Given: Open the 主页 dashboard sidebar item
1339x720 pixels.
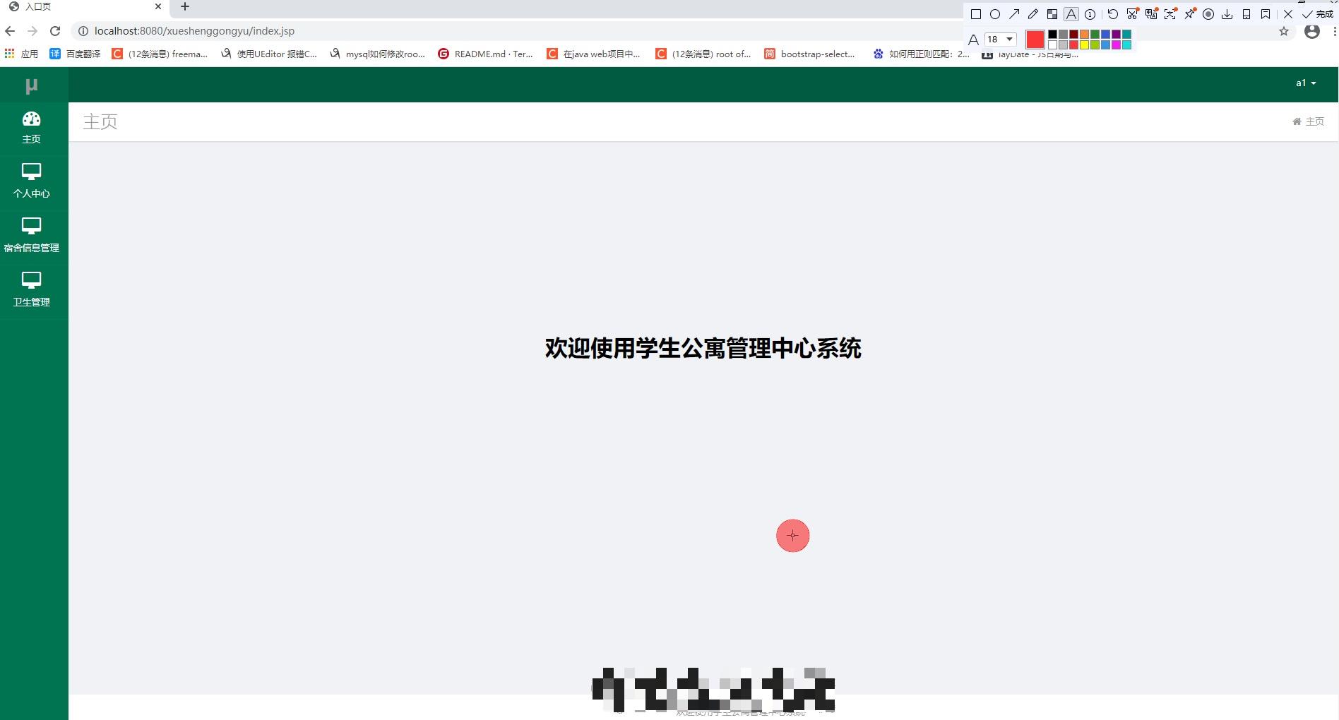Looking at the screenshot, I should (x=31, y=128).
